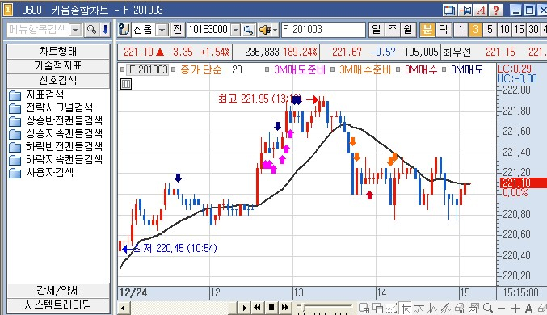The width and height of the screenshot is (547, 315).
Task: Select the crosshair cursor tool in bottom toolbar
Action: point(406,308)
